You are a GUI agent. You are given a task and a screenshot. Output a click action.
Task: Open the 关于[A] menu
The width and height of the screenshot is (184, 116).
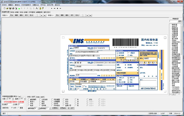pos(43,5)
